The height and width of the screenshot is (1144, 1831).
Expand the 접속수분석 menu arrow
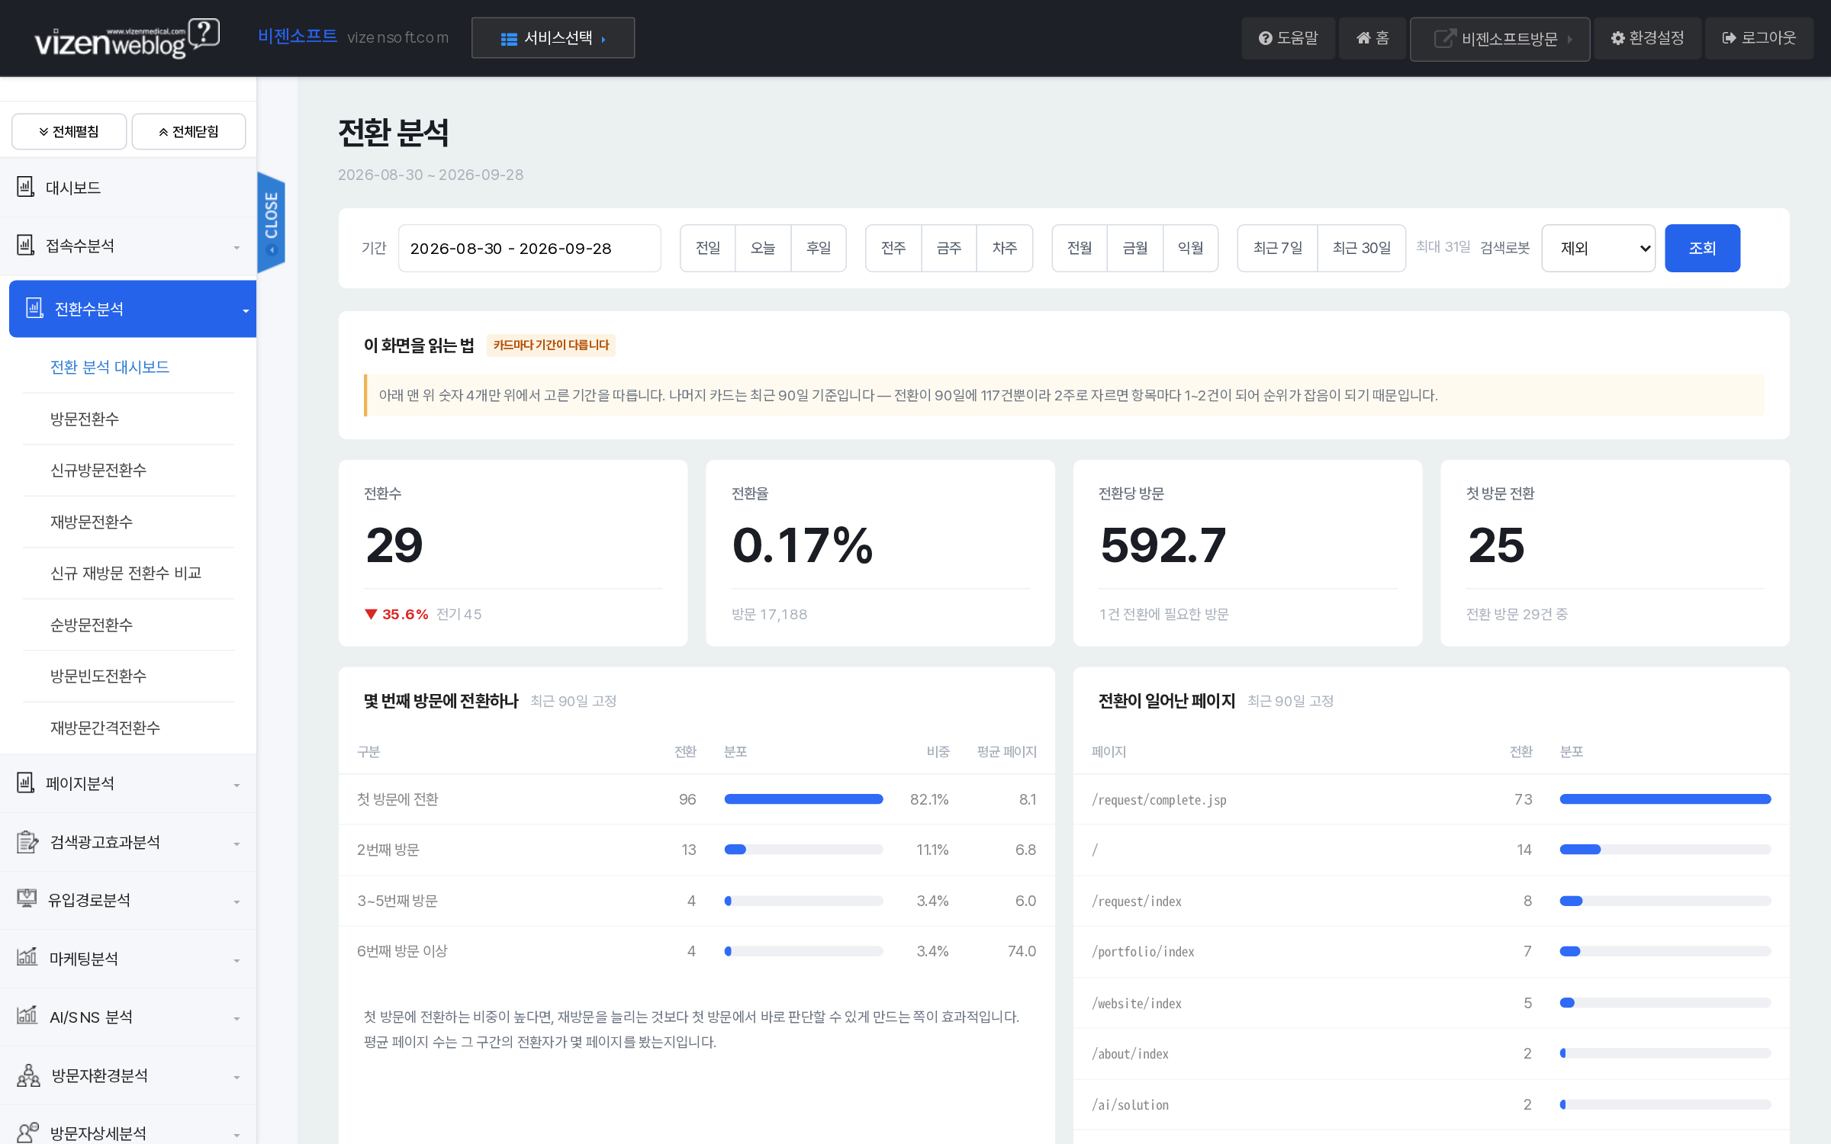click(x=237, y=247)
